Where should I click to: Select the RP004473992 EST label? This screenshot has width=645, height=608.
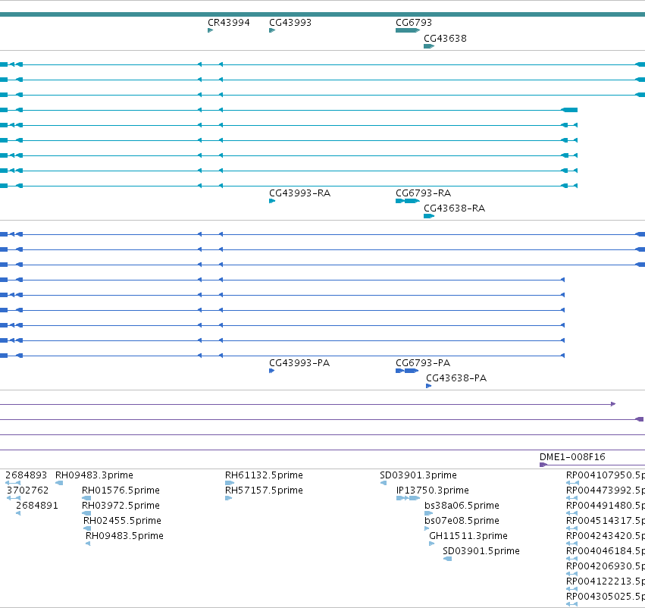coord(605,490)
